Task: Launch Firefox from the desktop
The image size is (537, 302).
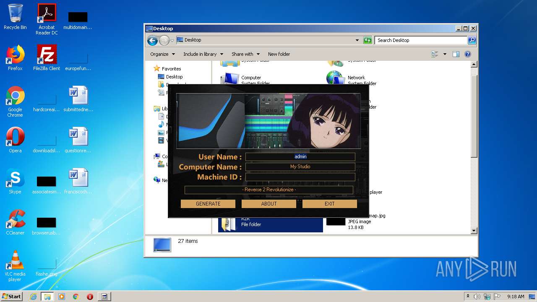Action: (15, 58)
